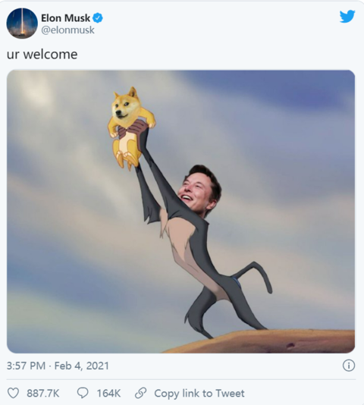364x405 pixels.
Task: Like the tweet with the heart icon
Action: [13, 393]
